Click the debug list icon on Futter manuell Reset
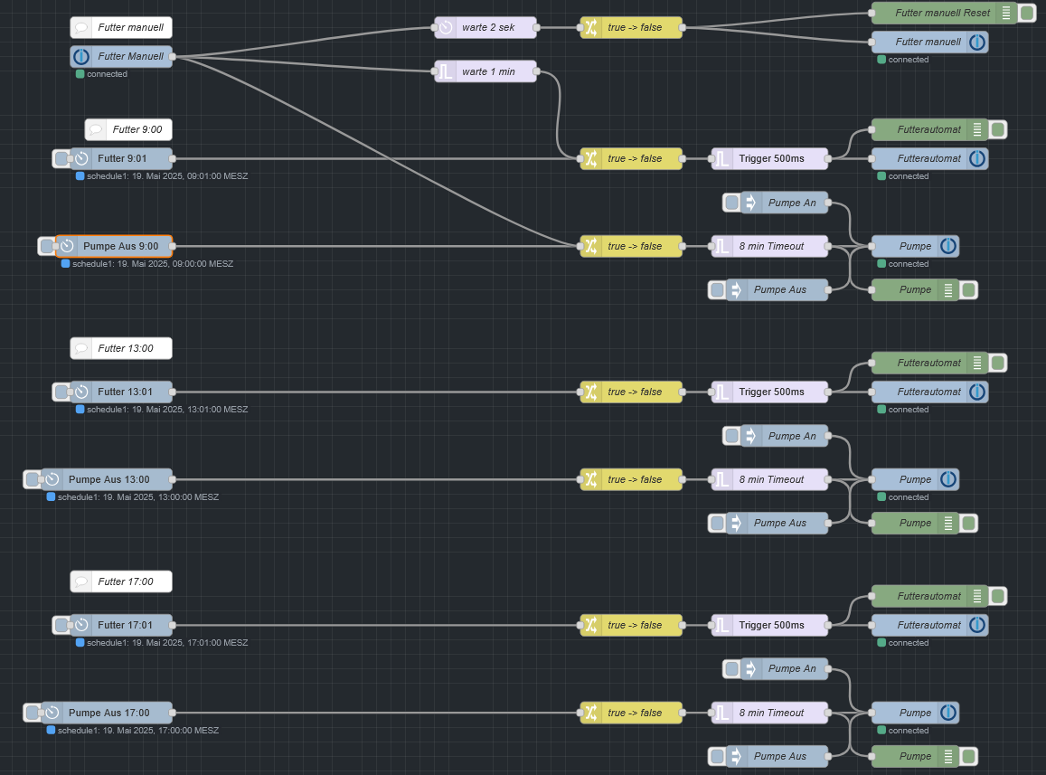The height and width of the screenshot is (775, 1046). point(1006,13)
